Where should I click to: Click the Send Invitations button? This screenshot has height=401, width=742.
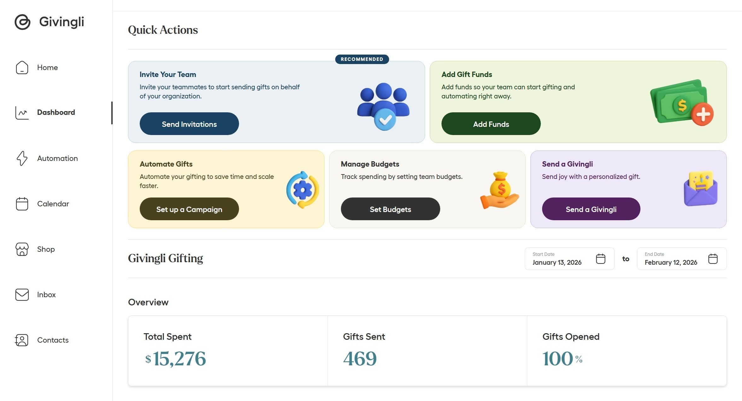(x=189, y=124)
